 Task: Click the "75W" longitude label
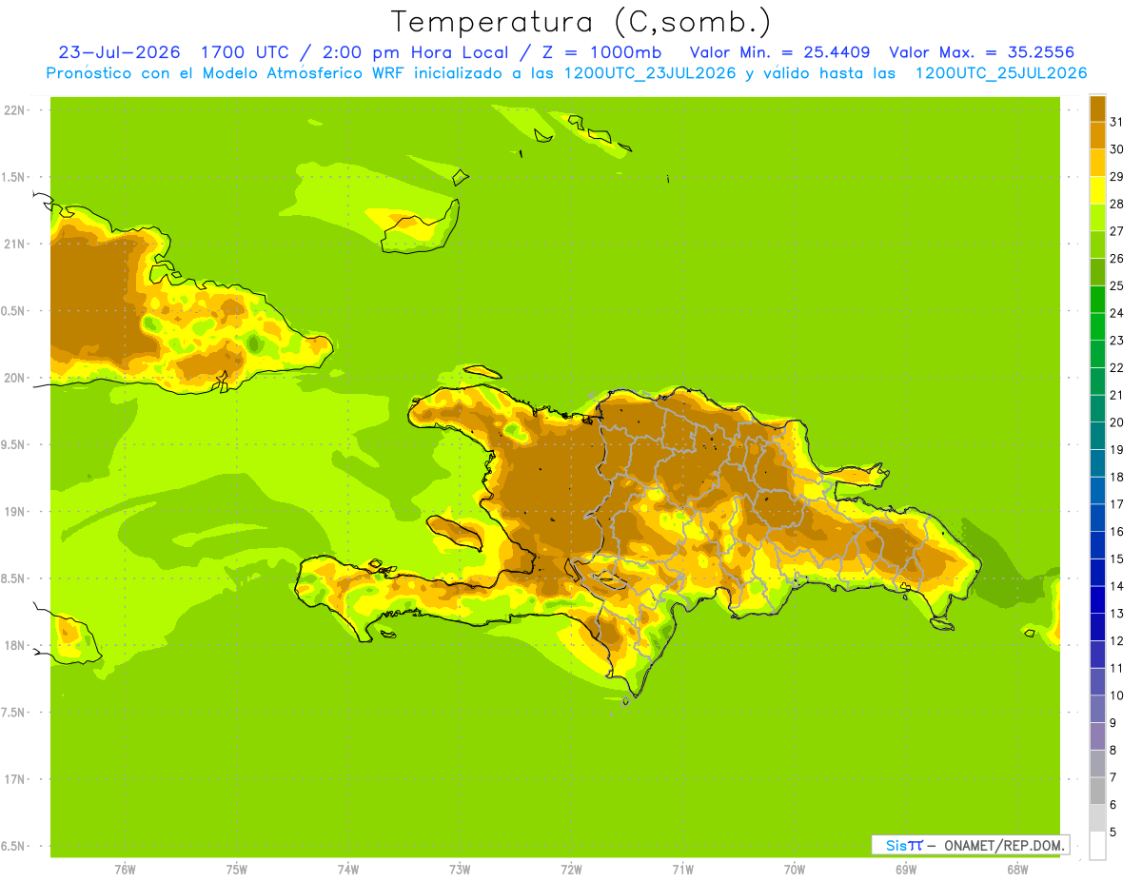coord(237,870)
